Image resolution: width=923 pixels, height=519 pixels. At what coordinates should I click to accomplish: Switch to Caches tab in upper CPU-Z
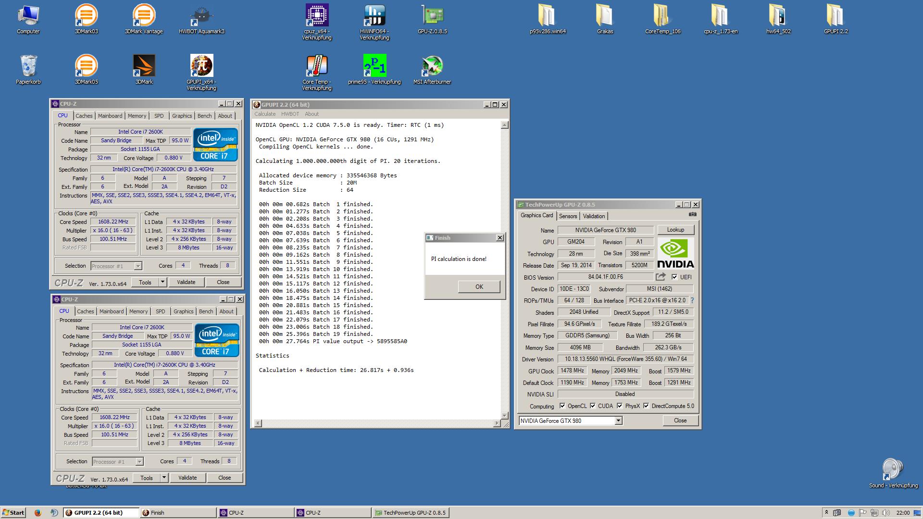tap(84, 116)
